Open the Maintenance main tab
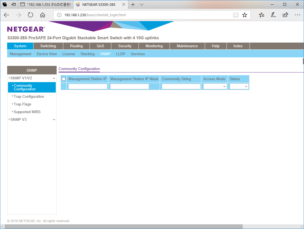This screenshot has width=304, height=229. [187, 46]
